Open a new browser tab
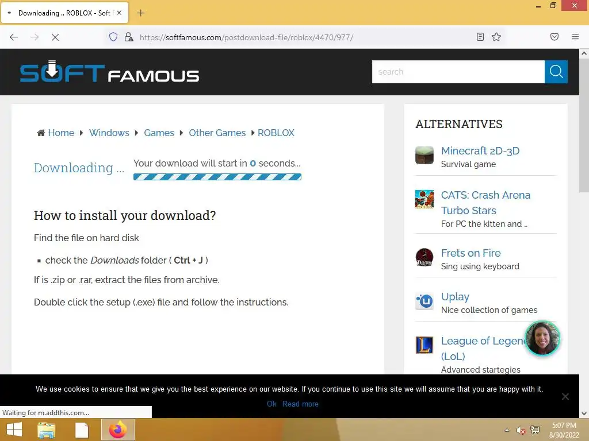Viewport: 589px width, 441px height. pos(140,13)
